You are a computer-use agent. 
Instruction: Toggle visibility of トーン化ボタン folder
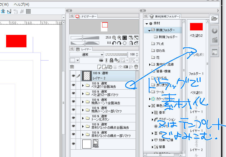[x=73, y=118]
